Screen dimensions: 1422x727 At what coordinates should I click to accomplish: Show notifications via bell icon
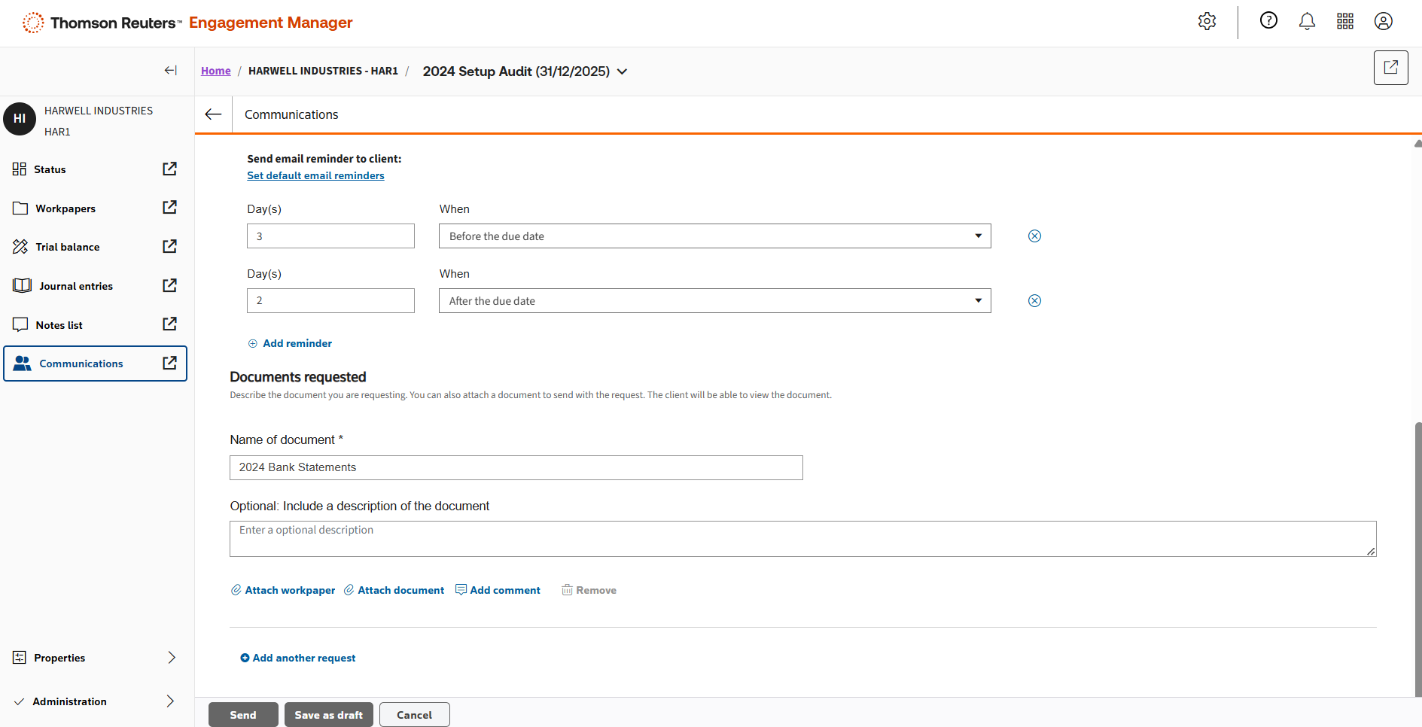(1307, 22)
